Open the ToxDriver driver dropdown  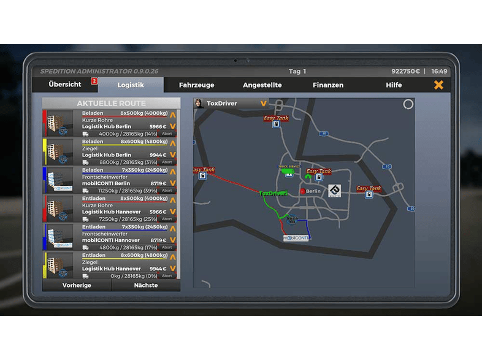pos(264,104)
